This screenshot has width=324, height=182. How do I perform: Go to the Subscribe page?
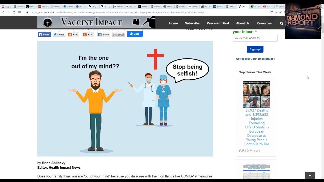click(192, 23)
